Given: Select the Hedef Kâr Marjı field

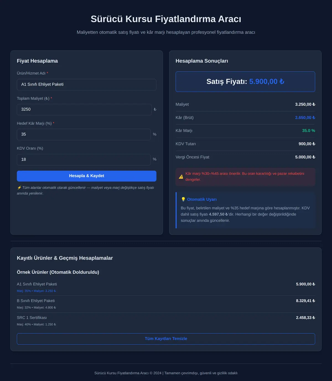Looking at the screenshot, I should [x=84, y=134].
